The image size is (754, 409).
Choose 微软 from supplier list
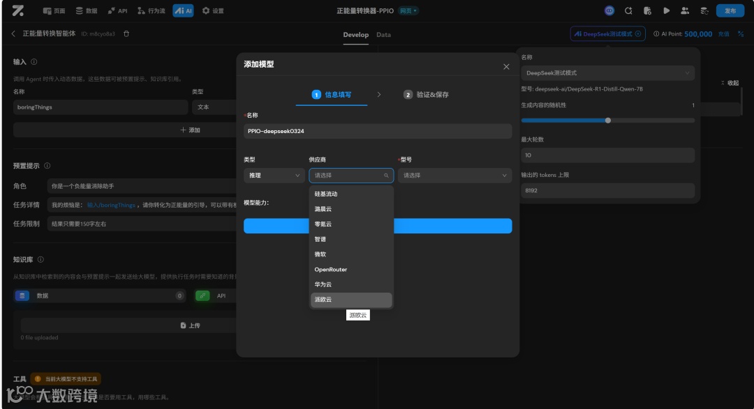click(x=351, y=254)
